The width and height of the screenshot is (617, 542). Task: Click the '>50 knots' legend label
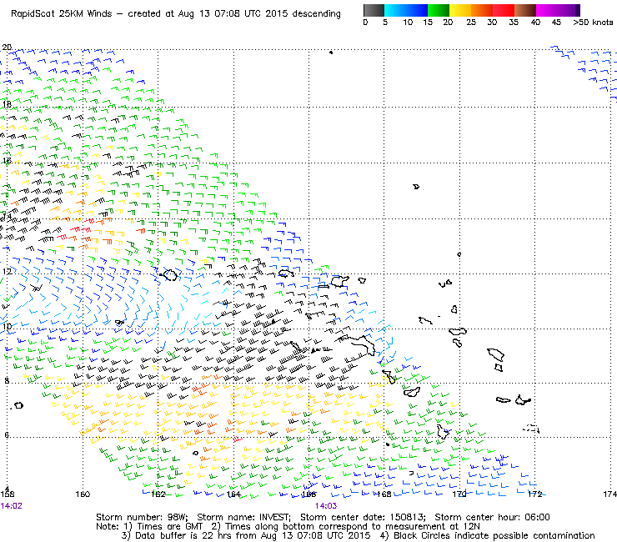tap(593, 23)
